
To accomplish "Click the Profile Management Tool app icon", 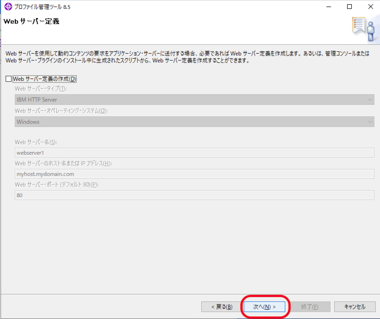I will click(x=8, y=7).
